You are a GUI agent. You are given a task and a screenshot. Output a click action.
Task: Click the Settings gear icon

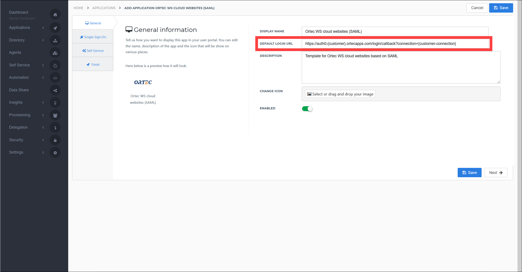coord(55,152)
